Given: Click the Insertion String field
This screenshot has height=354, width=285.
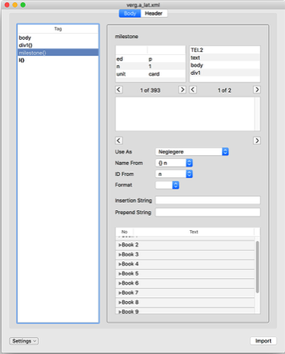Looking at the screenshot, I should tap(208, 200).
